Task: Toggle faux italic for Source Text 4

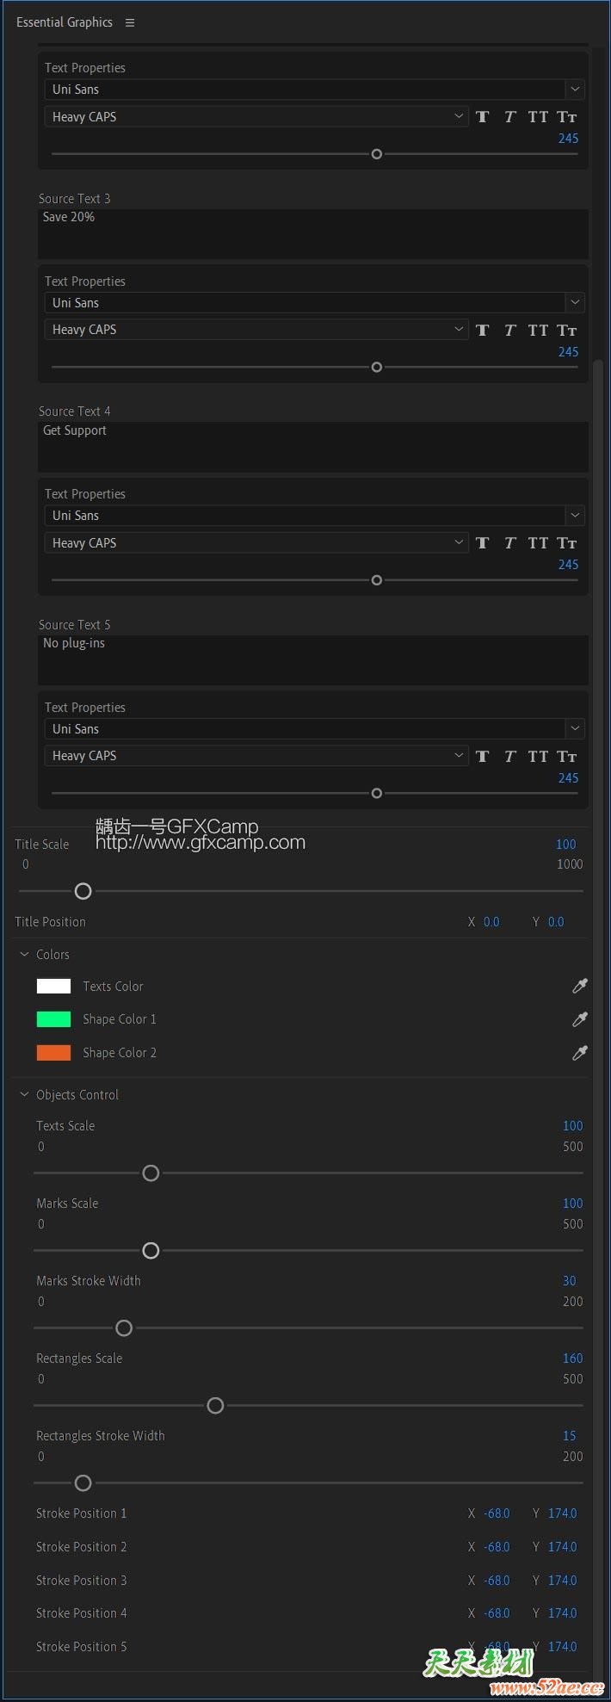Action: [510, 543]
